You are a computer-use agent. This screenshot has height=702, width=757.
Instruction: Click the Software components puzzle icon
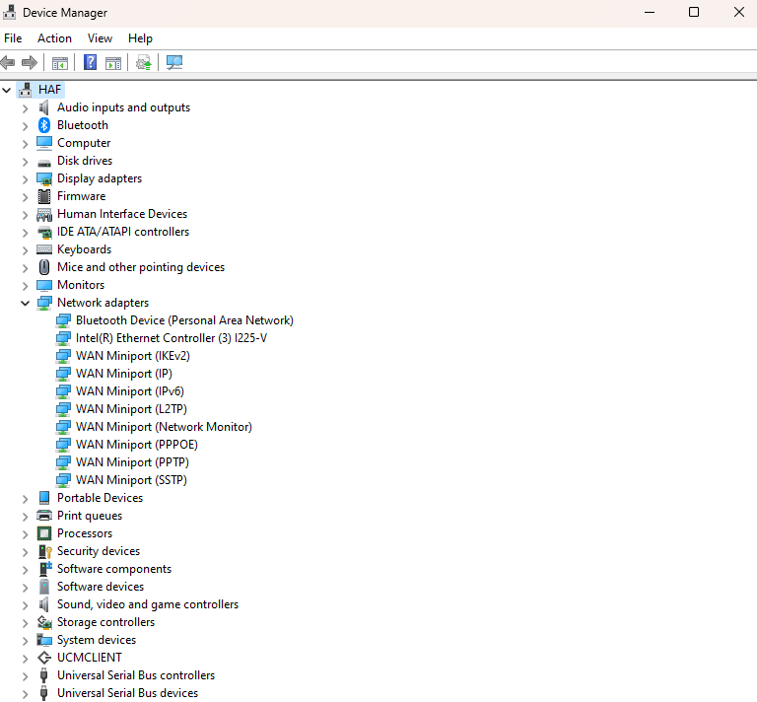coord(44,569)
